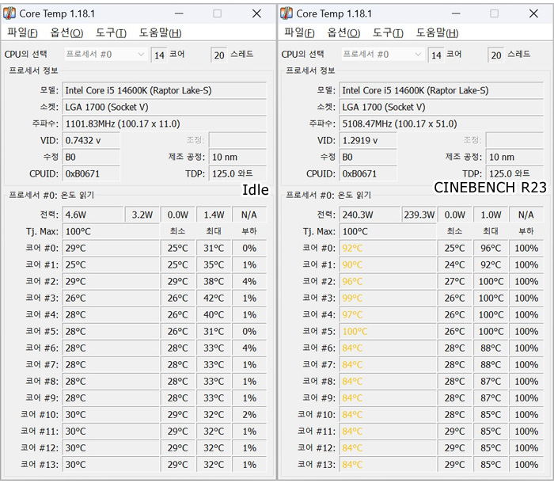Open 파일(F) menu in the right window

point(300,33)
